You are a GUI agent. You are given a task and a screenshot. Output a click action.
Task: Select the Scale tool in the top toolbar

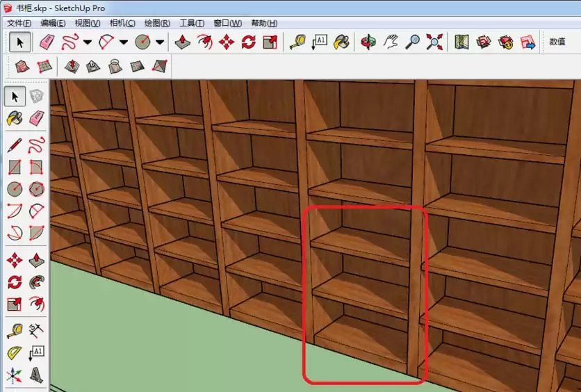click(x=270, y=42)
